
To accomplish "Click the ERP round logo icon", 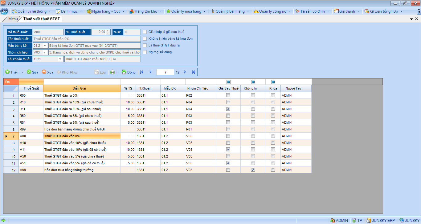I will point(4,11).
